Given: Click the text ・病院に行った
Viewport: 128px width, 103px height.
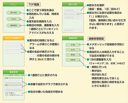Looking at the screenshot, I should [98, 67].
